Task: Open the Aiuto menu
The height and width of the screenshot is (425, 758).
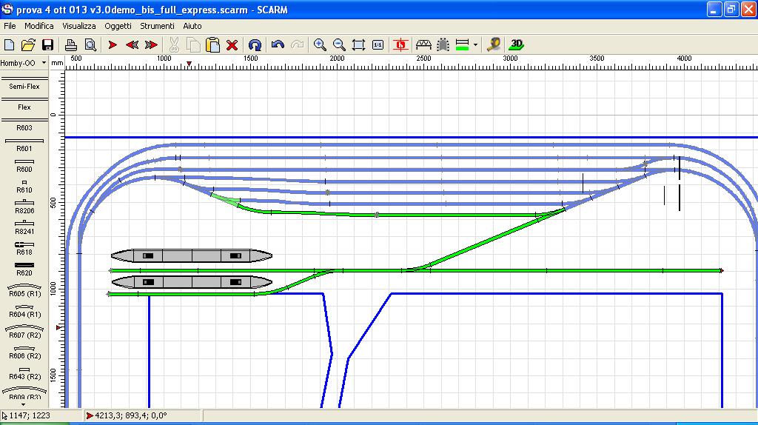Action: 192,26
